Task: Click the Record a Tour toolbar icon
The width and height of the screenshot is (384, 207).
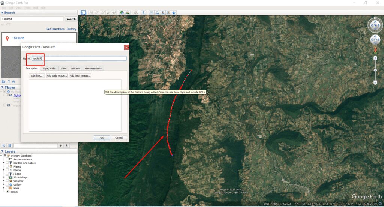Action: point(114,13)
